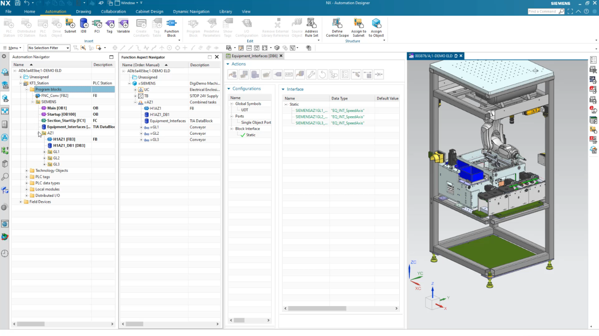Image resolution: width=599 pixels, height=336 pixels.
Task: Open the File menu
Action: (8, 11)
